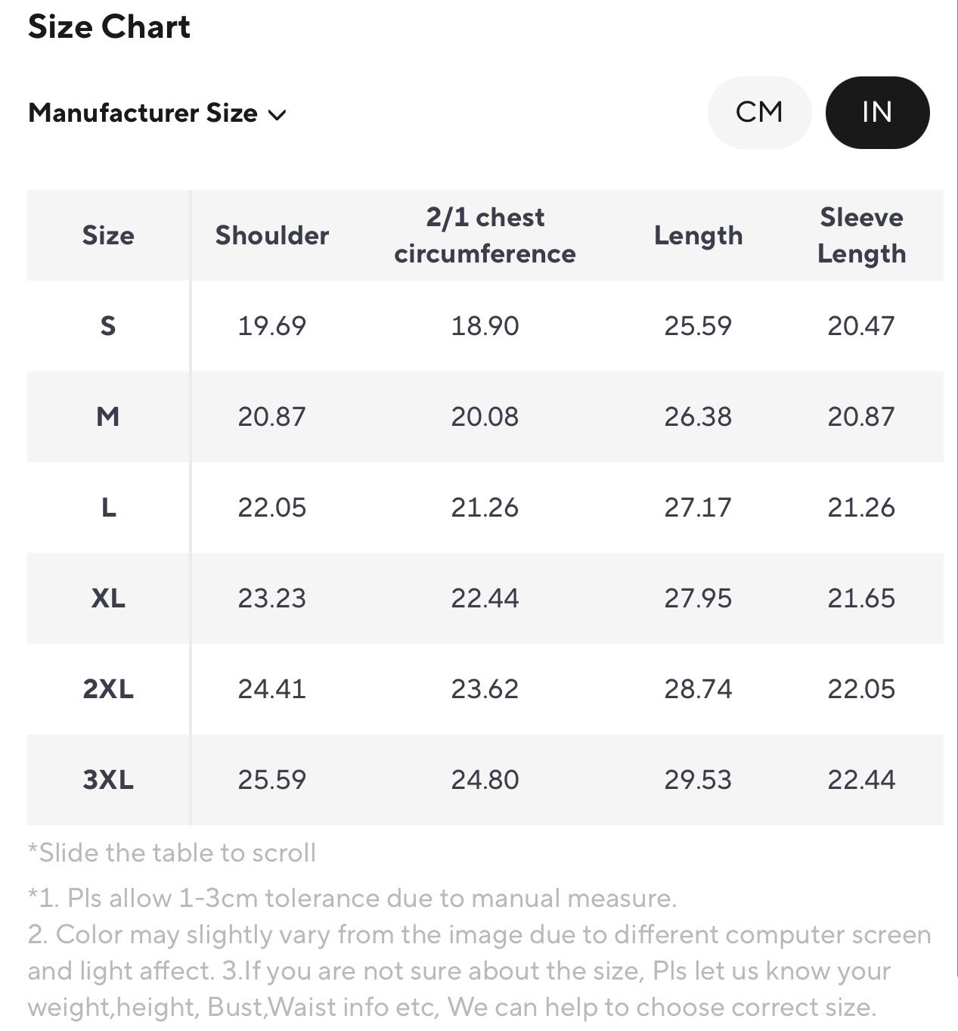Click the 29.53 length value for 3XL

pyautogui.click(x=698, y=780)
